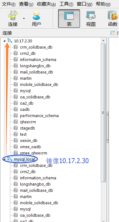Select the weixin_db database
Screen dimensions: 119x222
coord(29,141)
